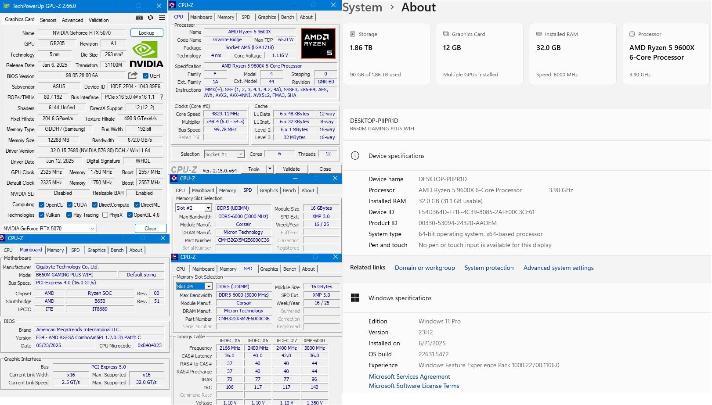Click the Part Number CMH32GX5M2E6000C36 in Slot #2 window
Image resolution: width=712 pixels, height=405 pixels.
243,240
